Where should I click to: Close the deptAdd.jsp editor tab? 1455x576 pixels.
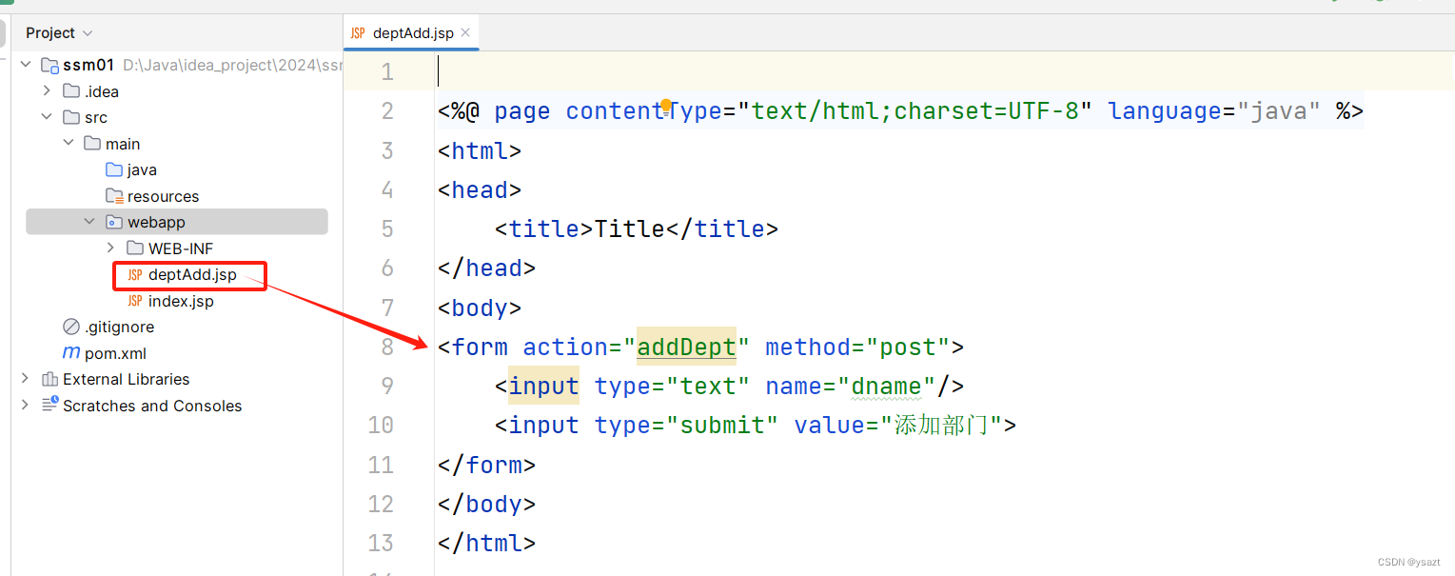(x=465, y=32)
